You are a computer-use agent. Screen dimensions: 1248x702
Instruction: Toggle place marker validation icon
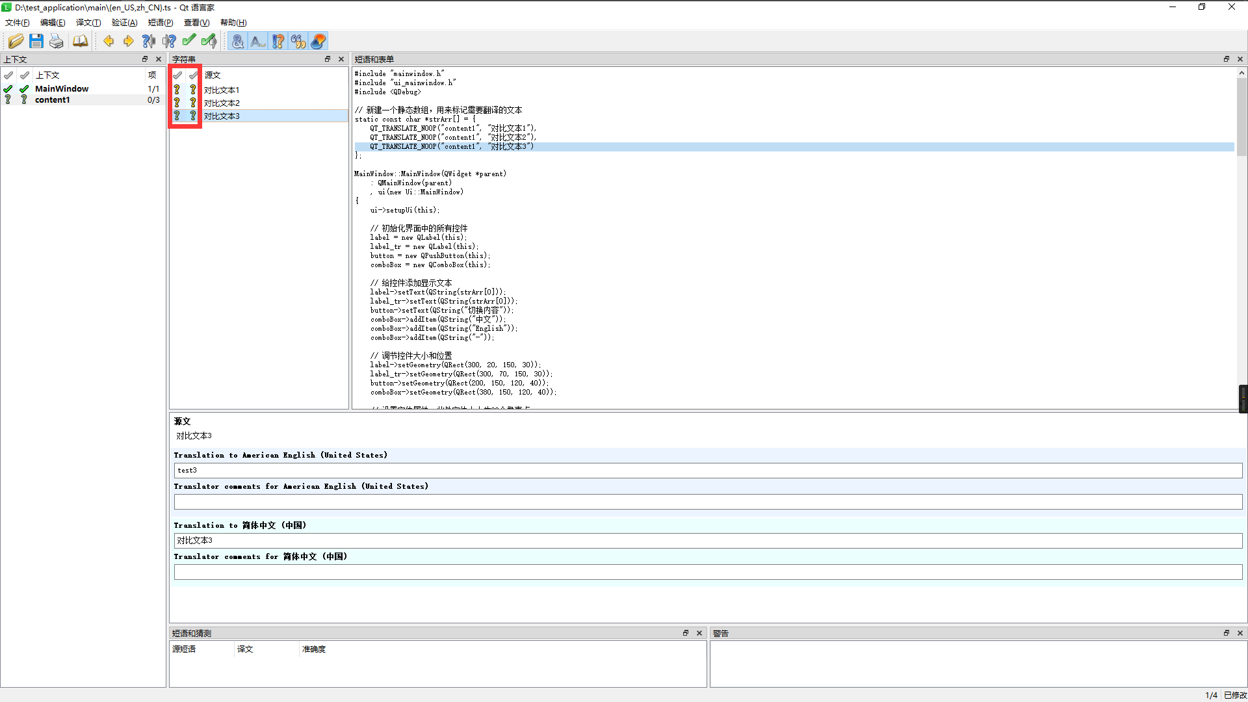(318, 42)
